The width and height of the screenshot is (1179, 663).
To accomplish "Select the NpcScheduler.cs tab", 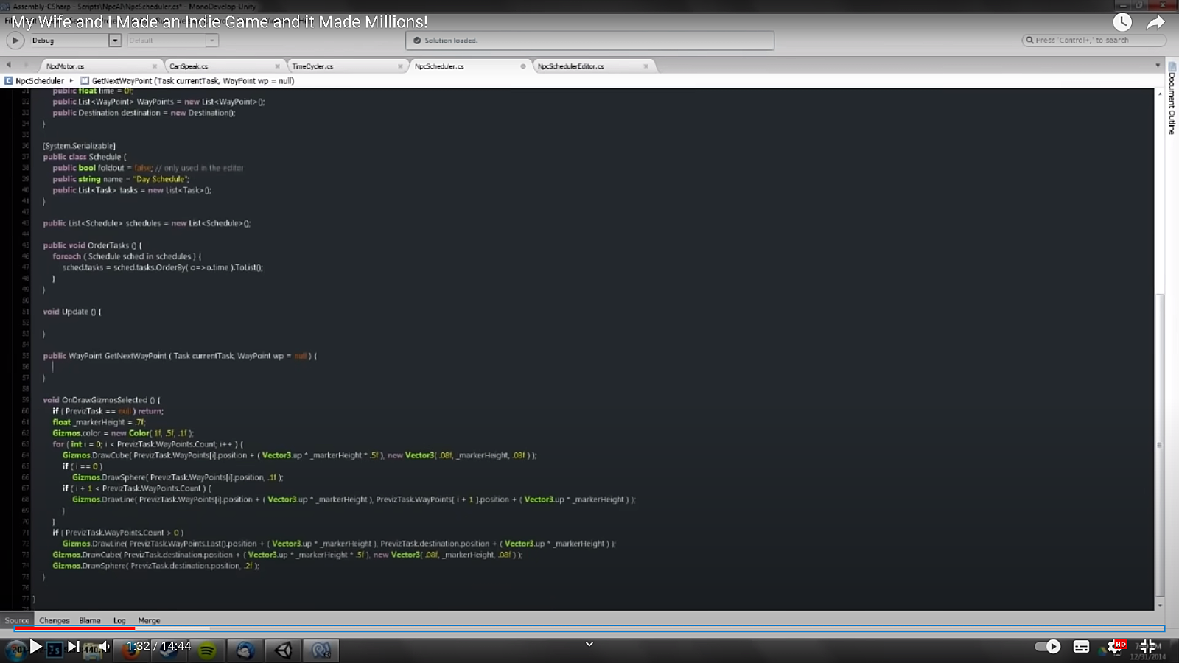I will pos(439,66).
